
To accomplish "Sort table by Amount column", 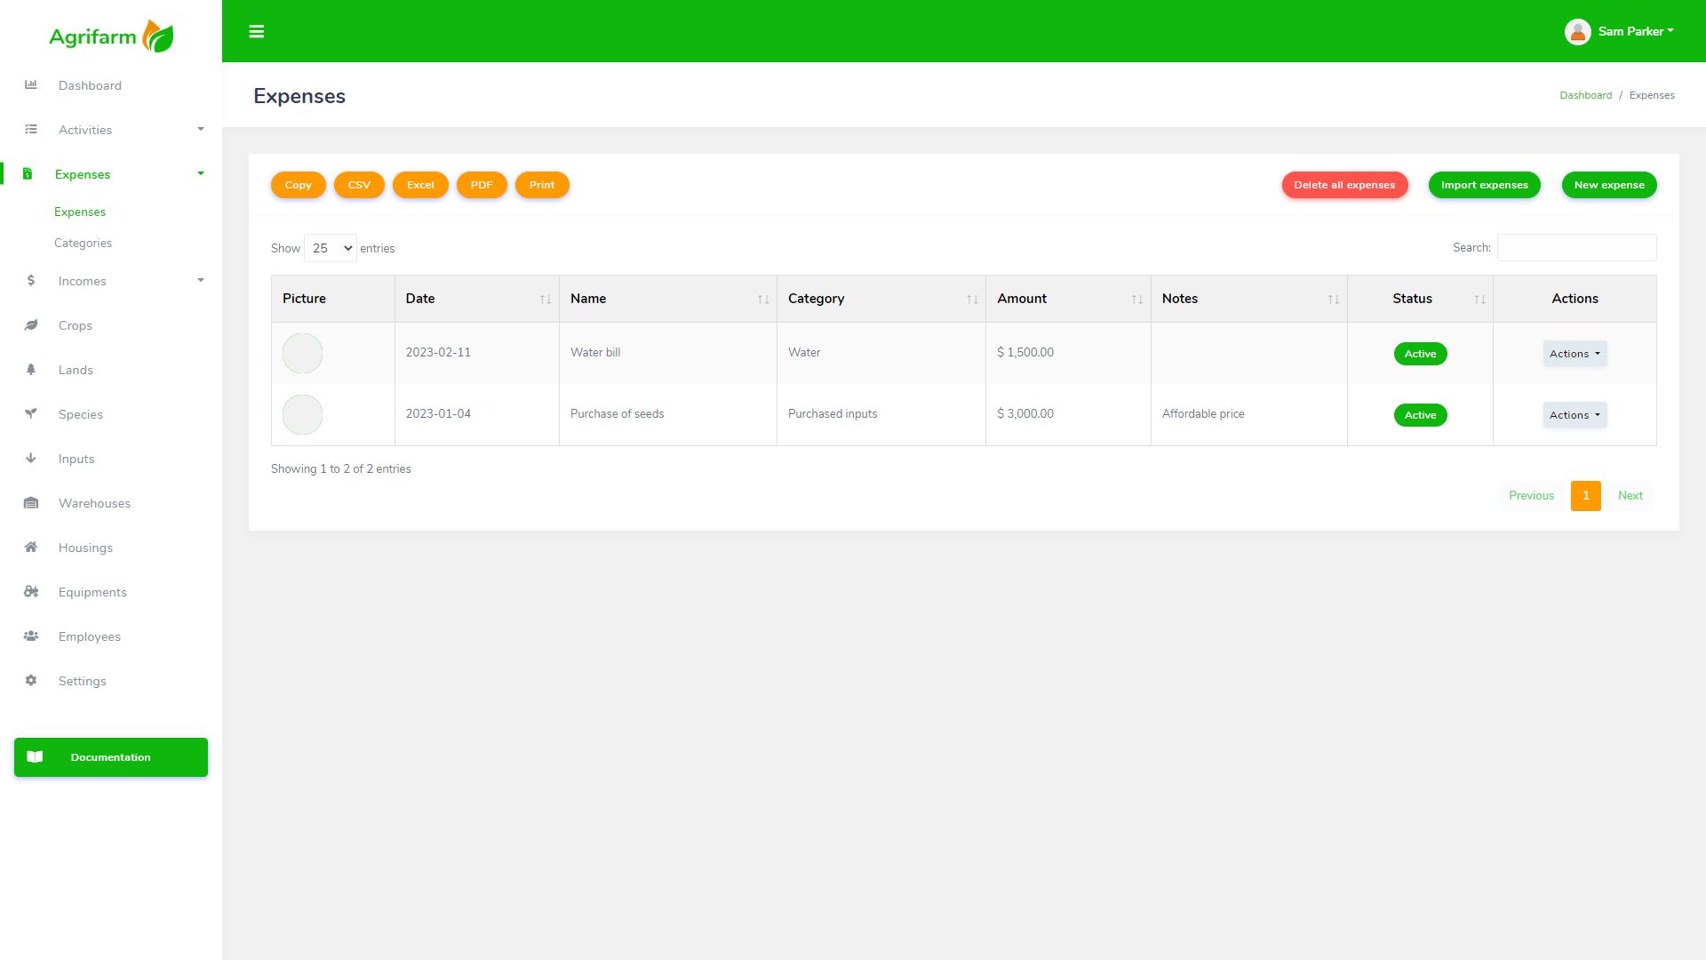I will coord(1067,299).
